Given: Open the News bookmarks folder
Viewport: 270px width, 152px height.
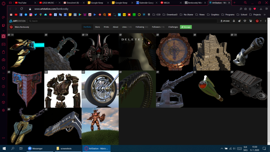Looking at the screenshot, I should tap(200, 15).
